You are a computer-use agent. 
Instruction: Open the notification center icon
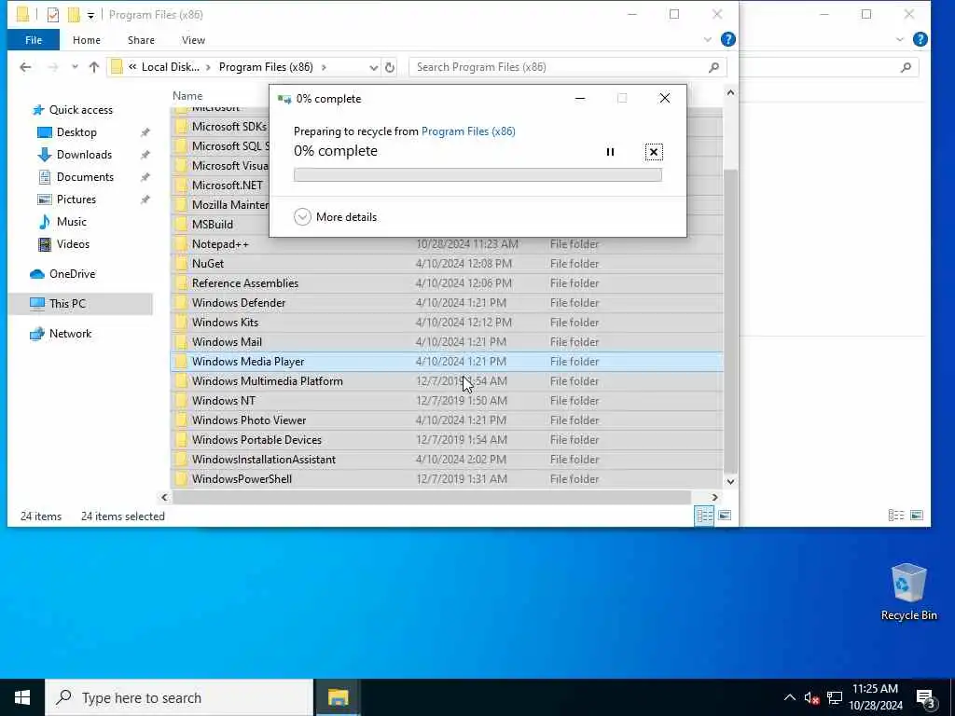click(926, 698)
